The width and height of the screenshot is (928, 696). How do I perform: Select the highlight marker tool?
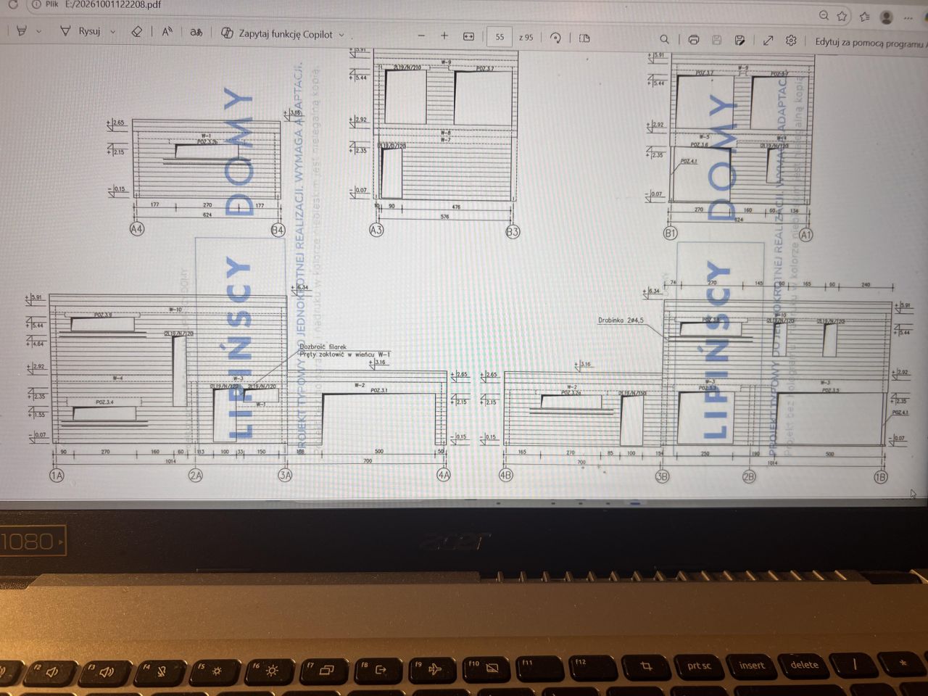(22, 31)
